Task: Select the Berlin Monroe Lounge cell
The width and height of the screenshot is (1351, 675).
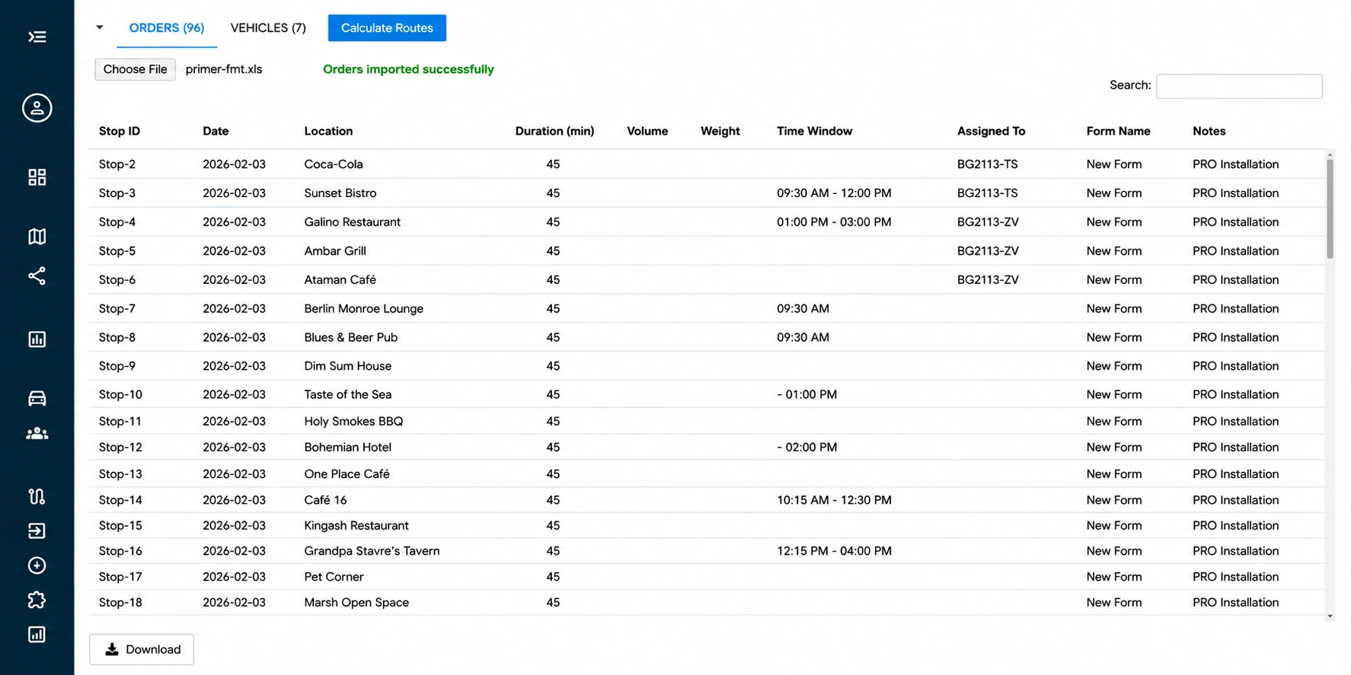Action: tap(363, 309)
